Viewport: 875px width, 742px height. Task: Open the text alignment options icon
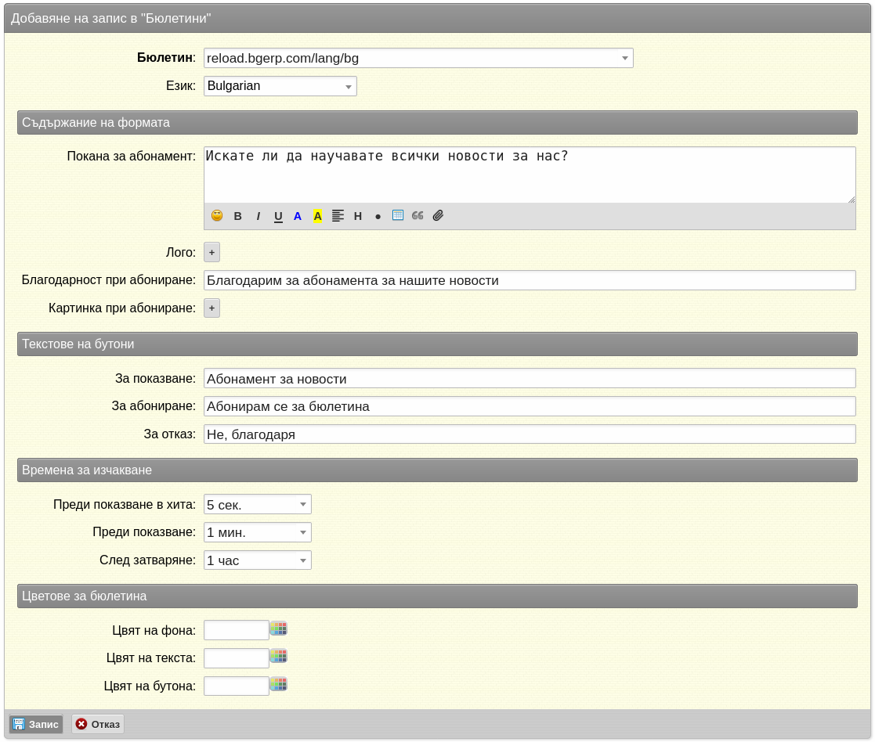point(338,216)
